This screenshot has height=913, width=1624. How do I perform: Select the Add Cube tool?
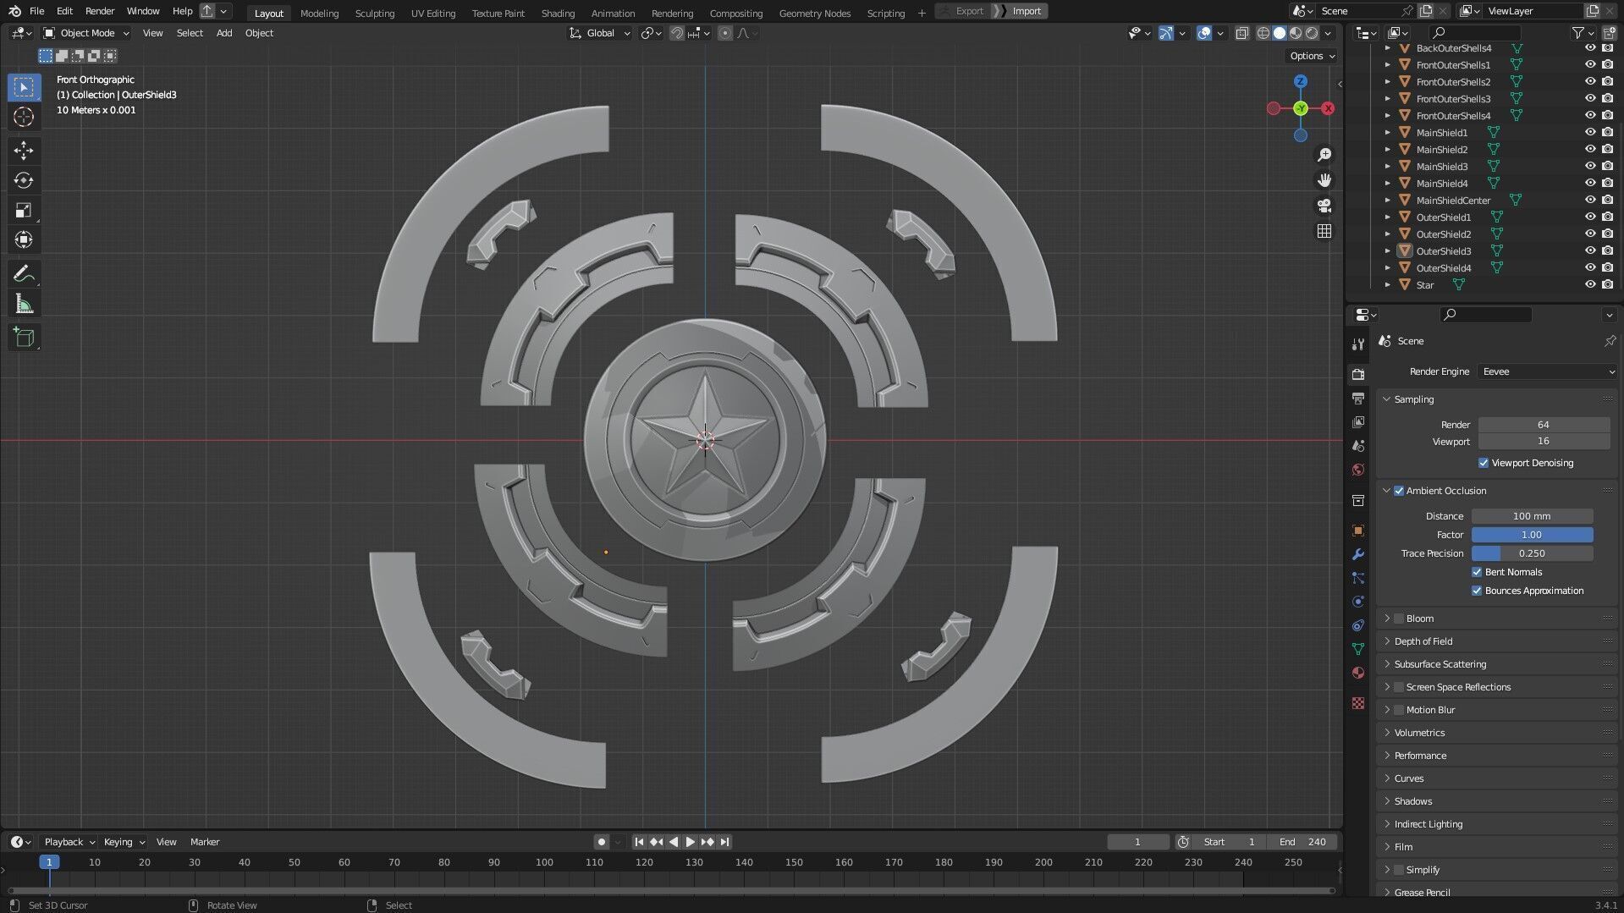[24, 338]
